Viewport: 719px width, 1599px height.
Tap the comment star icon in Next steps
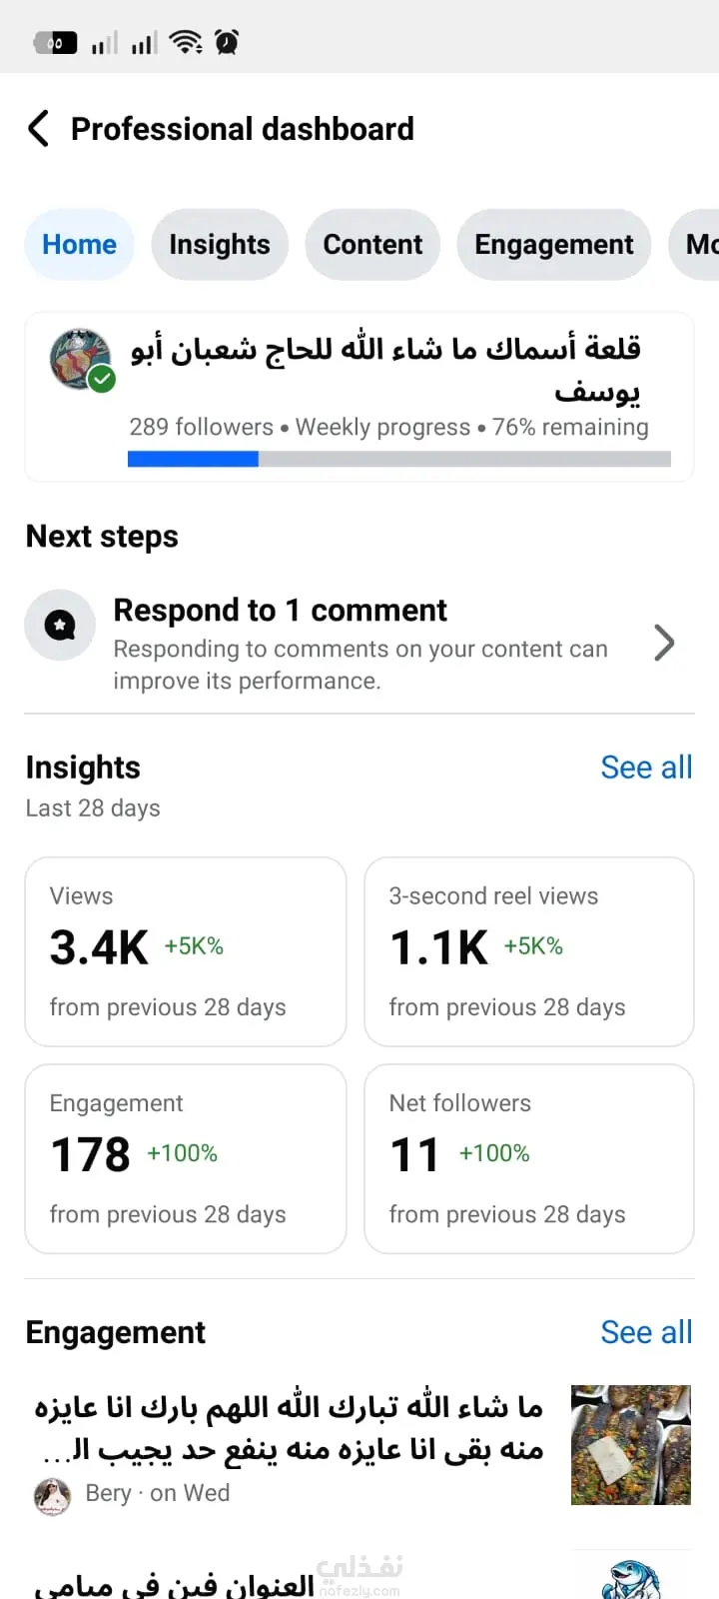point(60,626)
